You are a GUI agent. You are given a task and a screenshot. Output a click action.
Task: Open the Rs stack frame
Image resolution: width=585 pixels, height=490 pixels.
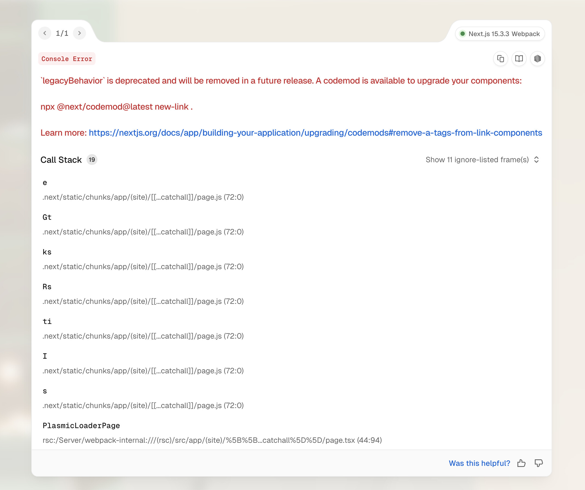pyautogui.click(x=47, y=287)
